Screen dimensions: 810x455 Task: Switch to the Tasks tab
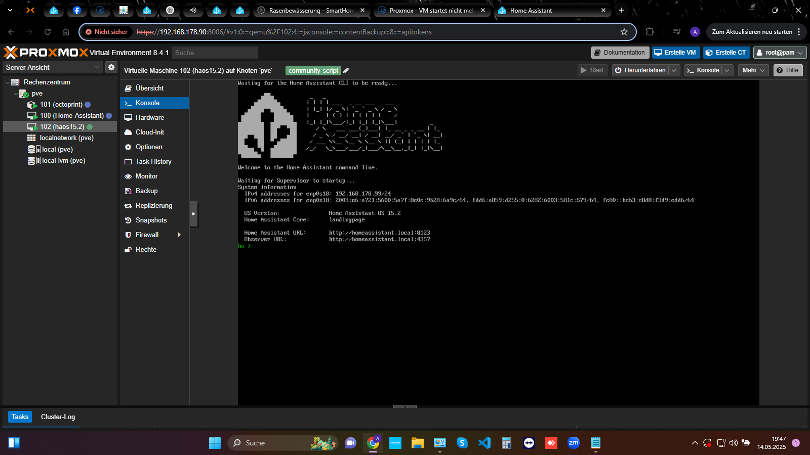(20, 417)
